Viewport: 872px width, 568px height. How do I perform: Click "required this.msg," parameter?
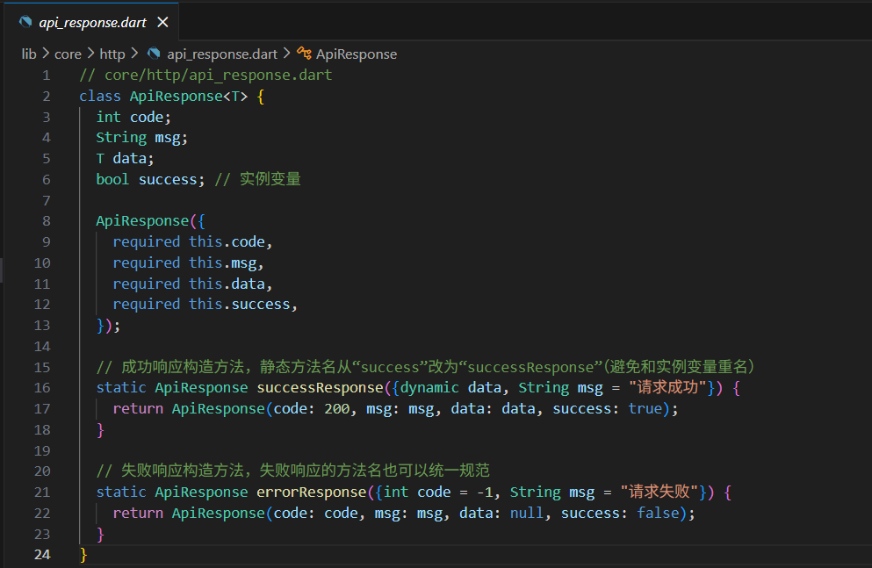pos(189,262)
